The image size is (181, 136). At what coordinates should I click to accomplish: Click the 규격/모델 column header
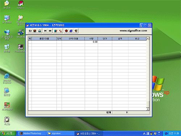click(x=73, y=39)
